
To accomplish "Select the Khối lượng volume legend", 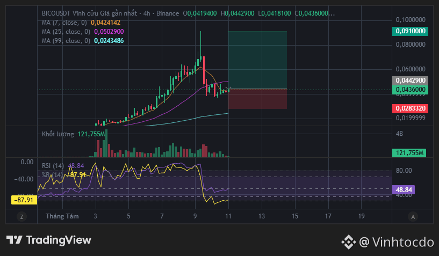I will tap(58, 134).
